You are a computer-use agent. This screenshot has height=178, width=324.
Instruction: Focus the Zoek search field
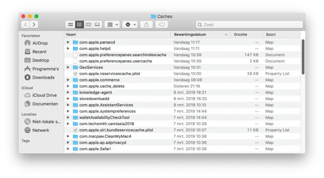click(x=249, y=24)
